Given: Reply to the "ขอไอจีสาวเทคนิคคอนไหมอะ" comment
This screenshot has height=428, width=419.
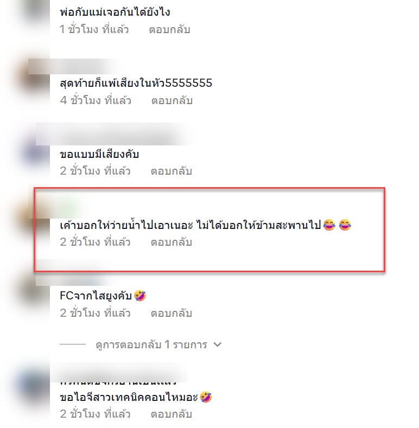Looking at the screenshot, I should (172, 414).
